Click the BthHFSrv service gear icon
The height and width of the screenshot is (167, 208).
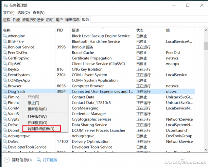pyautogui.click(x=5, y=41)
